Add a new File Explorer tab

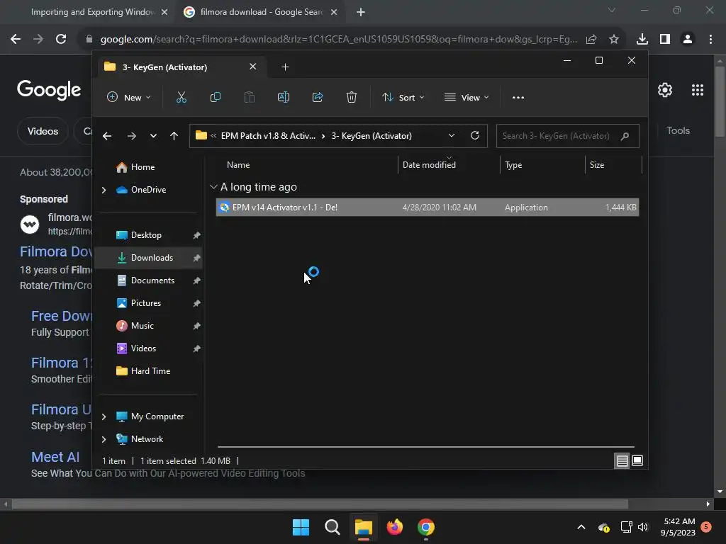pos(285,67)
